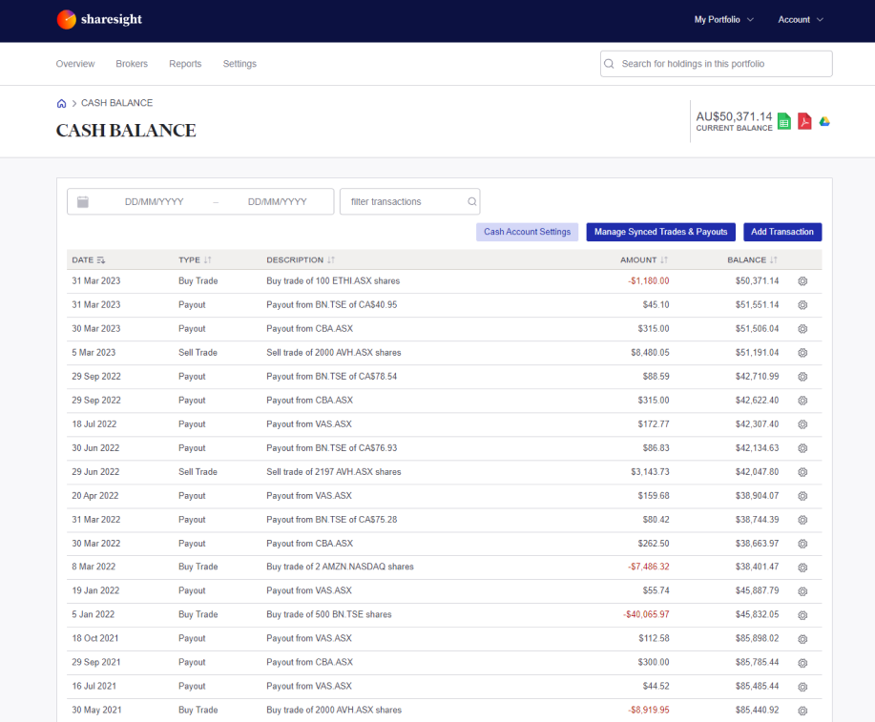This screenshot has width=875, height=722.
Task: Click the home breadcrumb icon
Action: point(61,103)
